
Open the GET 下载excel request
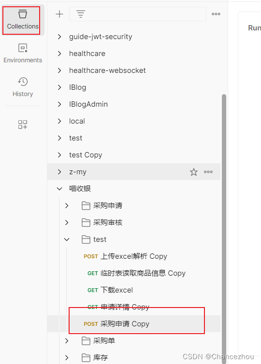tap(134, 290)
